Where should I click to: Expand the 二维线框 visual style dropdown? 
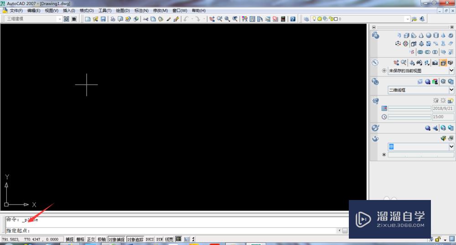(451, 90)
